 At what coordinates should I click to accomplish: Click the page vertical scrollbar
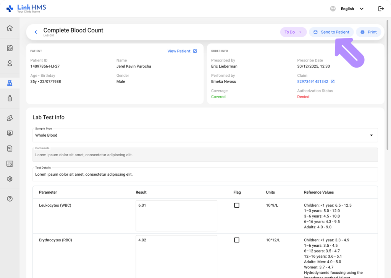tap(387, 85)
